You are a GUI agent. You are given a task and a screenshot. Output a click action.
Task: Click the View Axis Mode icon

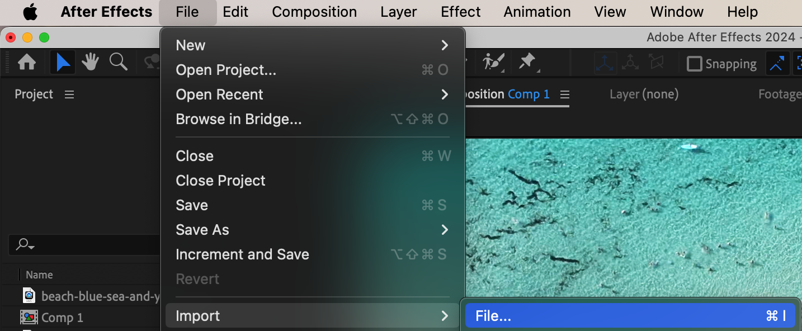coord(656,63)
